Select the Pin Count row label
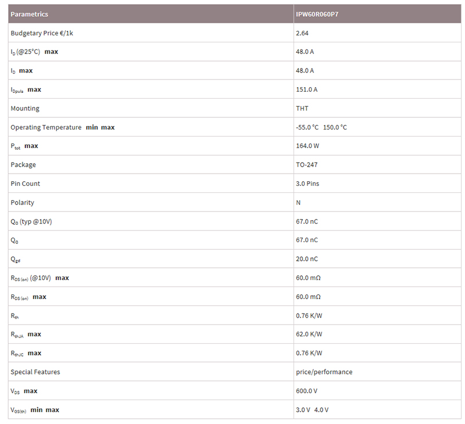This screenshot has height=424, width=465. [x=25, y=184]
